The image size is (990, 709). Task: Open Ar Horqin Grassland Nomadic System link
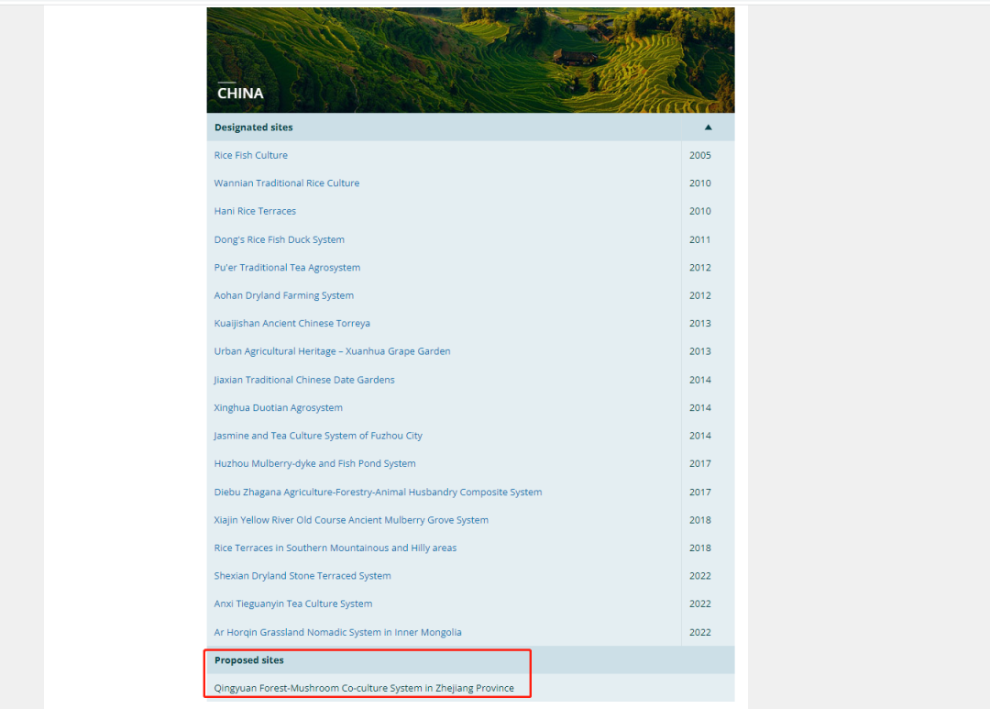point(337,632)
